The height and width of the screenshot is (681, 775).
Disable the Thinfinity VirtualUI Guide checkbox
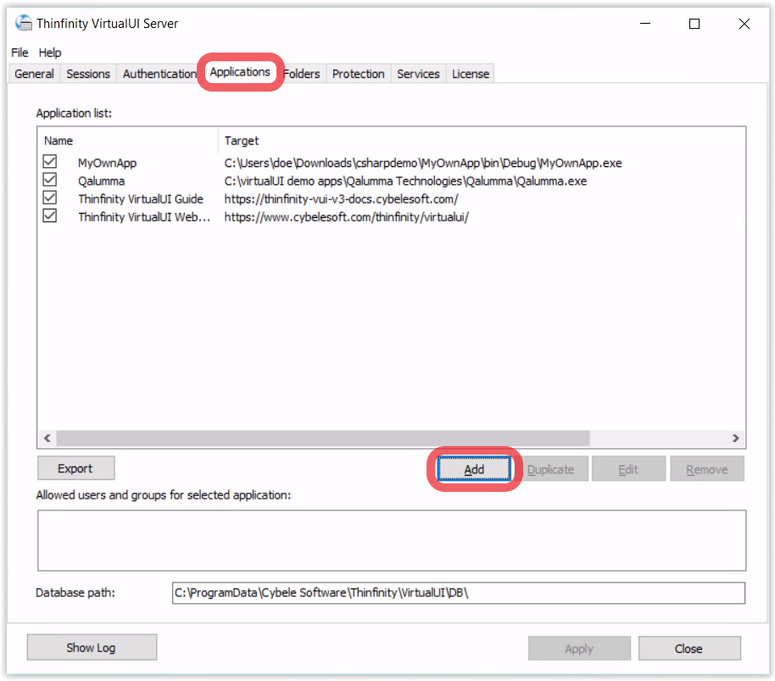click(50, 198)
